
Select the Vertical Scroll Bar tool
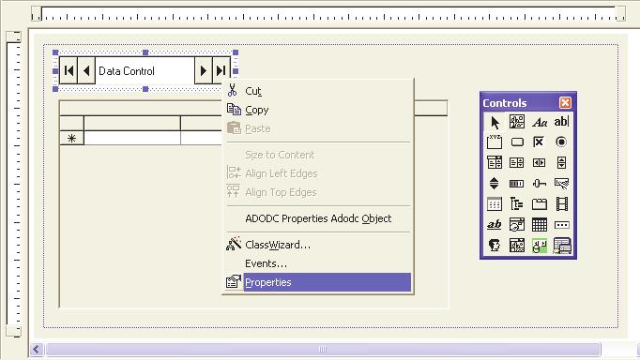pyautogui.click(x=561, y=163)
